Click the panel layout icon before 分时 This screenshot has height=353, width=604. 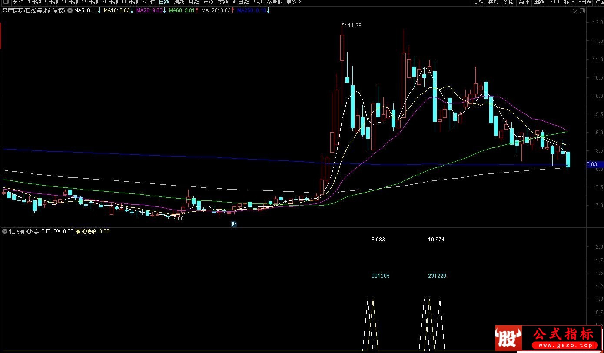[x=6, y=2]
